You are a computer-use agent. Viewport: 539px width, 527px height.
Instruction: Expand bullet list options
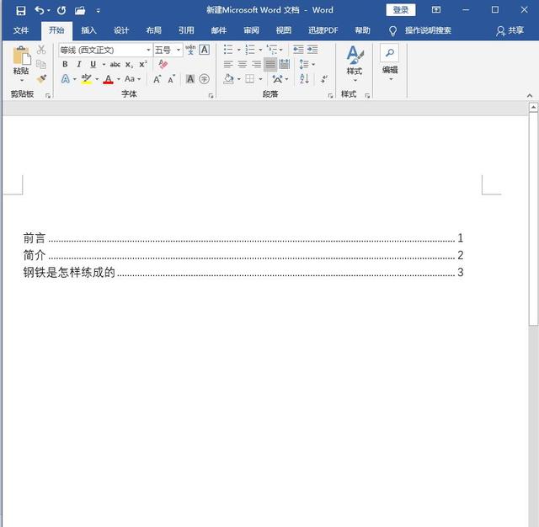[x=239, y=50]
